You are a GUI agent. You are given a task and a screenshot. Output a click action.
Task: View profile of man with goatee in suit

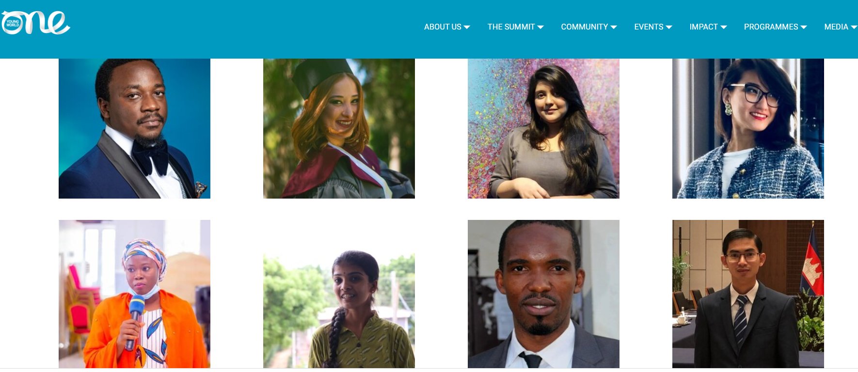pos(543,294)
